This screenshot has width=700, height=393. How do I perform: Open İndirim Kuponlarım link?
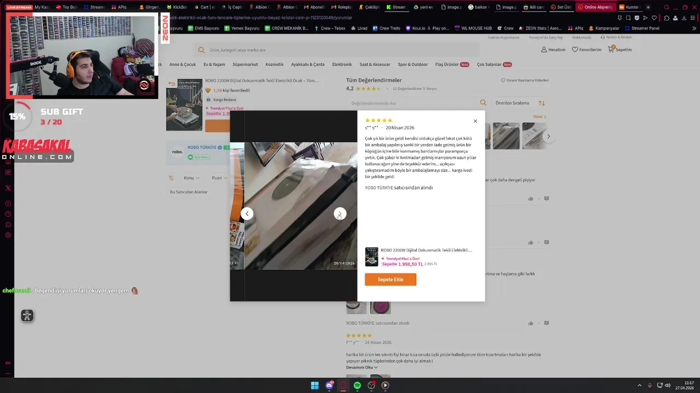pyautogui.click(x=504, y=38)
